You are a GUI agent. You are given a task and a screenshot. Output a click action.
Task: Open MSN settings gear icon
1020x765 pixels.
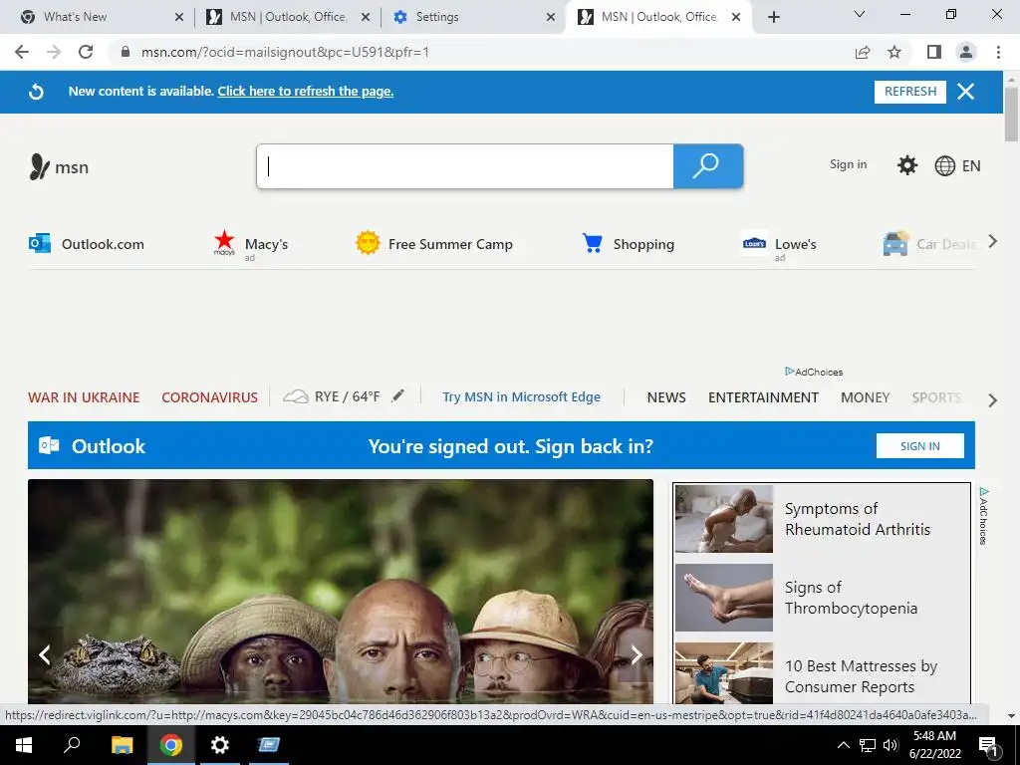906,165
